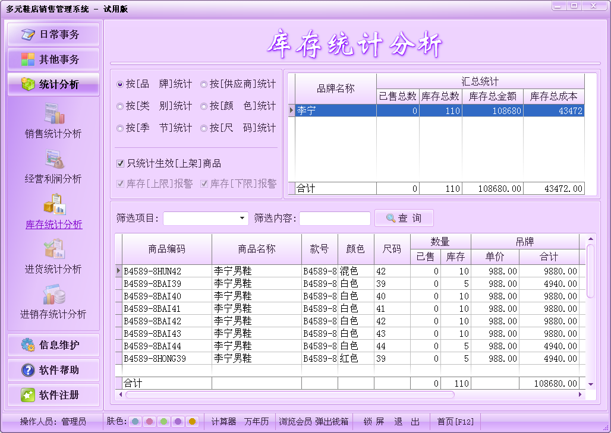The height and width of the screenshot is (433, 611).
Task: Expand the 软件注册 sidebar section
Action: click(53, 395)
